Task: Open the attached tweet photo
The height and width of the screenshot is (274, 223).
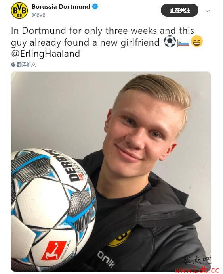Action: tap(111, 171)
